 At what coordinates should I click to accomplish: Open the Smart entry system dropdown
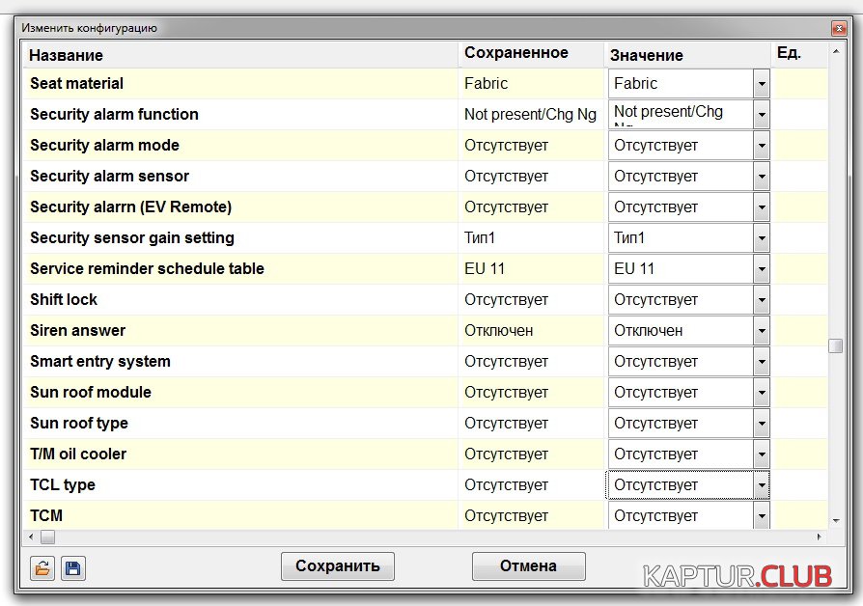(762, 362)
